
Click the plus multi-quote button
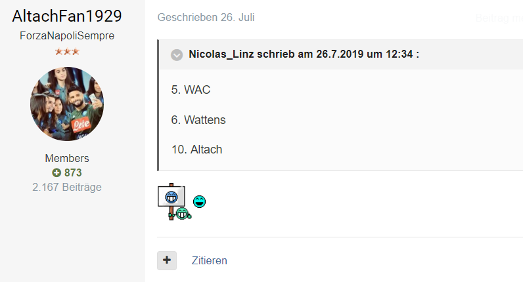(x=167, y=260)
